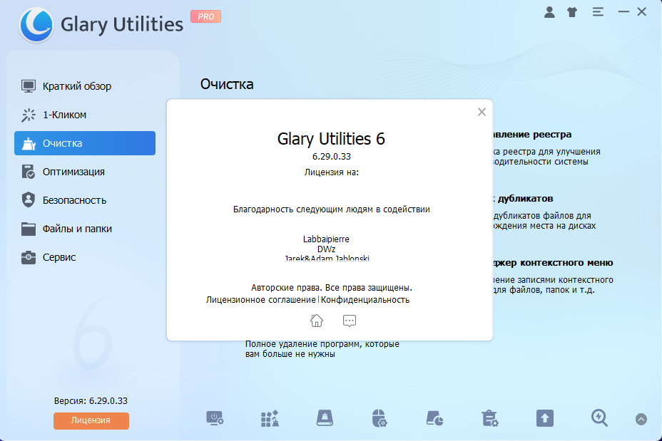Click the Оптимизация checklist icon
This screenshot has height=441, width=662.
coord(29,172)
